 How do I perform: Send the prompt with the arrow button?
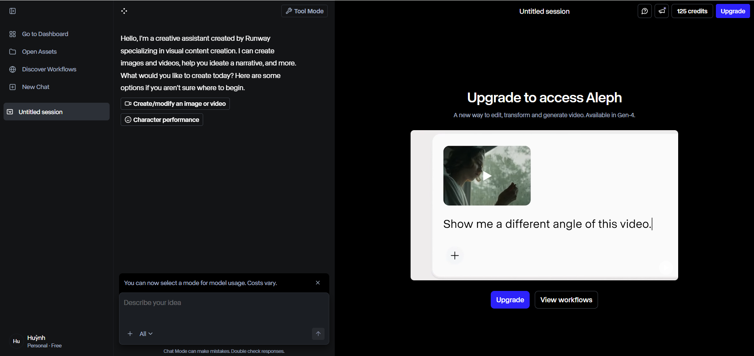[x=318, y=334]
